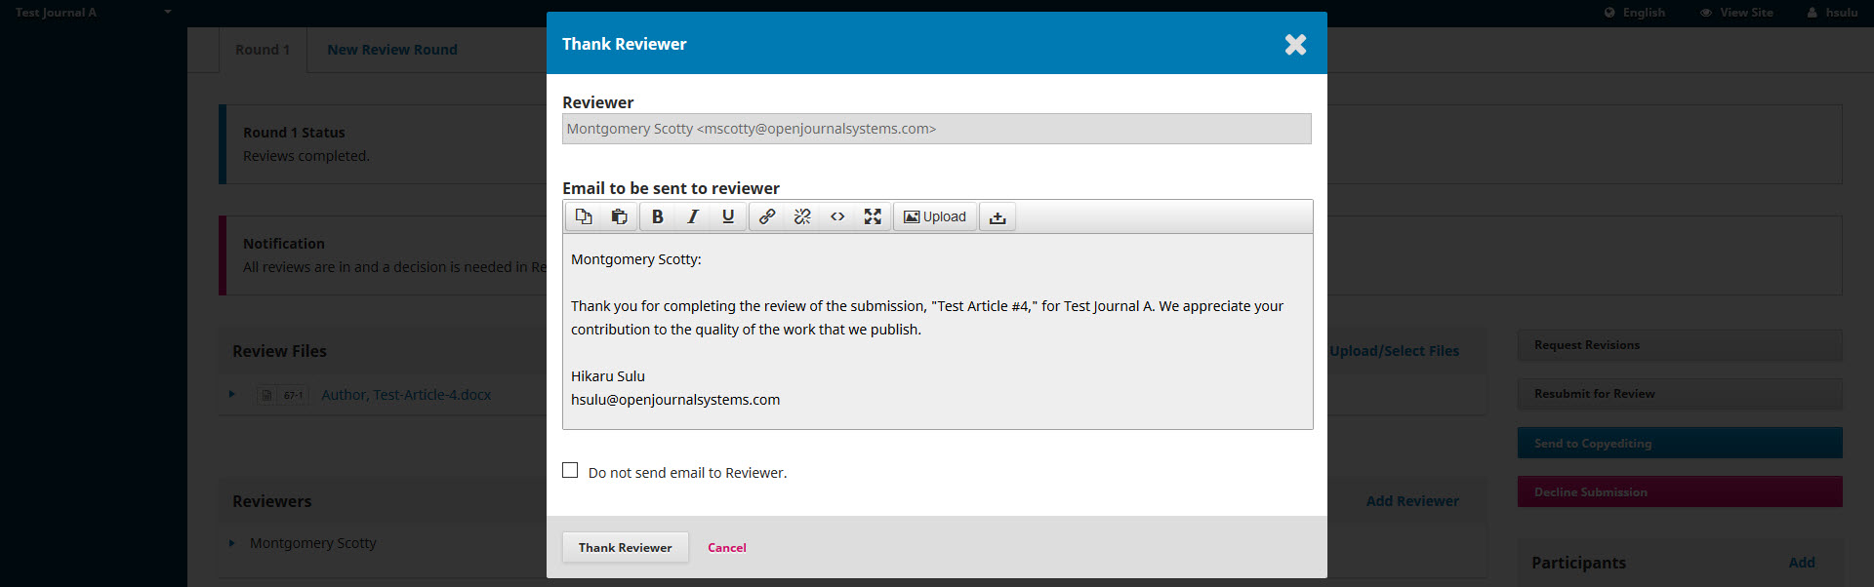Check 'Do not send email to Reviewer'
This screenshot has height=587, width=1874.
point(570,470)
